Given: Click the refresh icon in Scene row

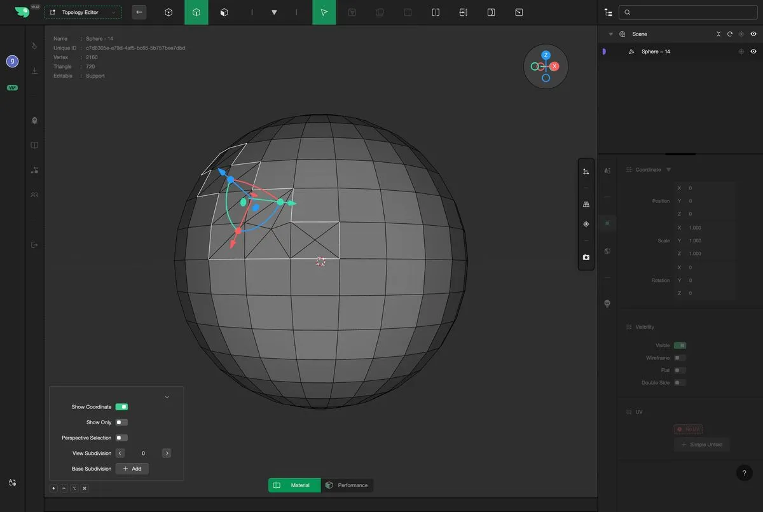Looking at the screenshot, I should [730, 34].
